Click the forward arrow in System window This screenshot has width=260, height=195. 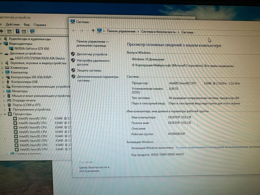81,31
